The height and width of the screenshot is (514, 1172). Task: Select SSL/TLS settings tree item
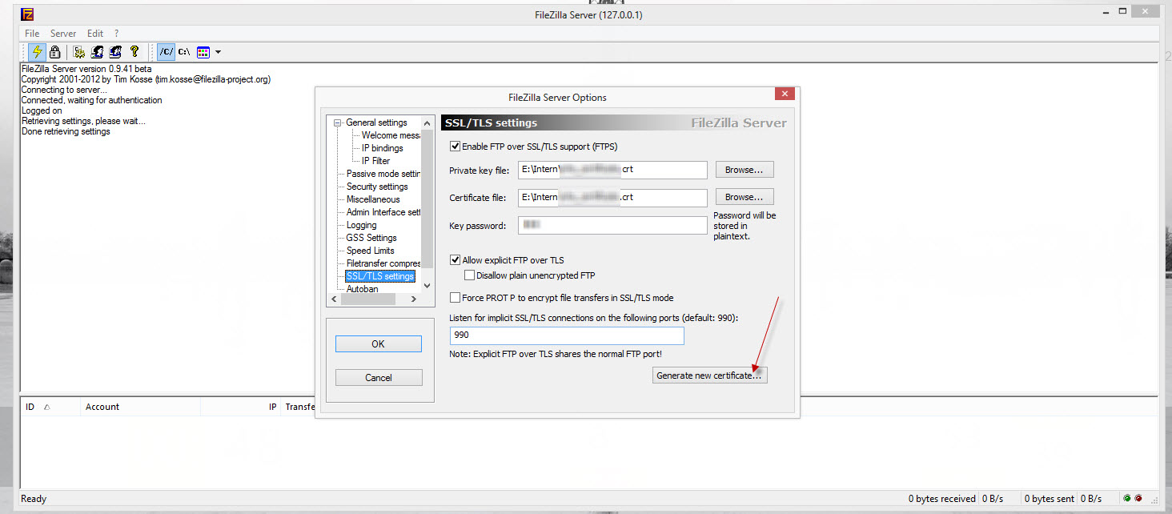tap(380, 276)
